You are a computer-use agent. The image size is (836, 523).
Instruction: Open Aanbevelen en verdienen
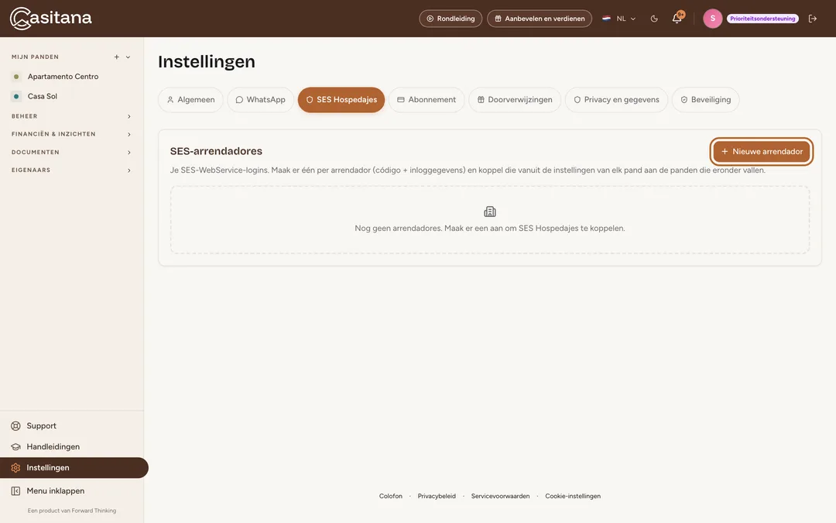[540, 19]
